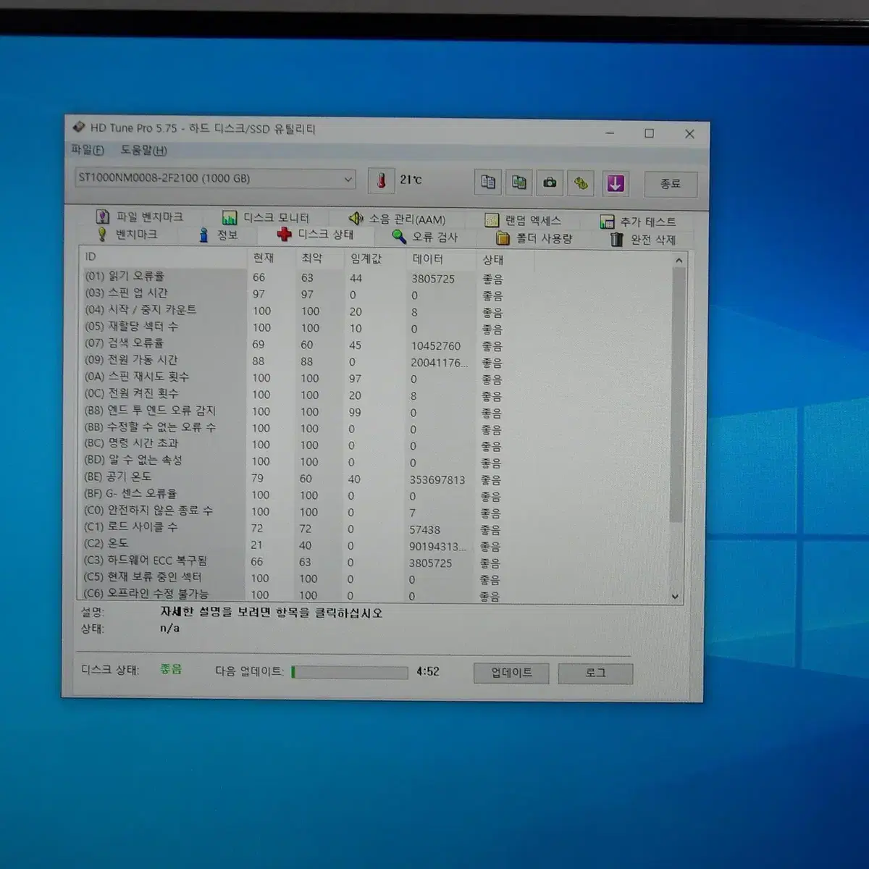Open the options wrench icon
The height and width of the screenshot is (869, 869).
pos(582,182)
